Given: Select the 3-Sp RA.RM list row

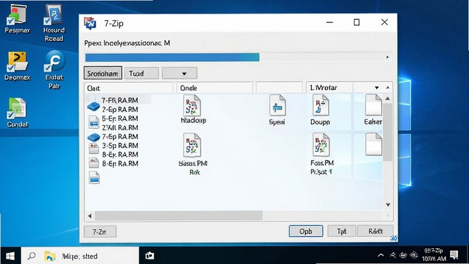Looking at the screenshot, I should coord(120,145).
